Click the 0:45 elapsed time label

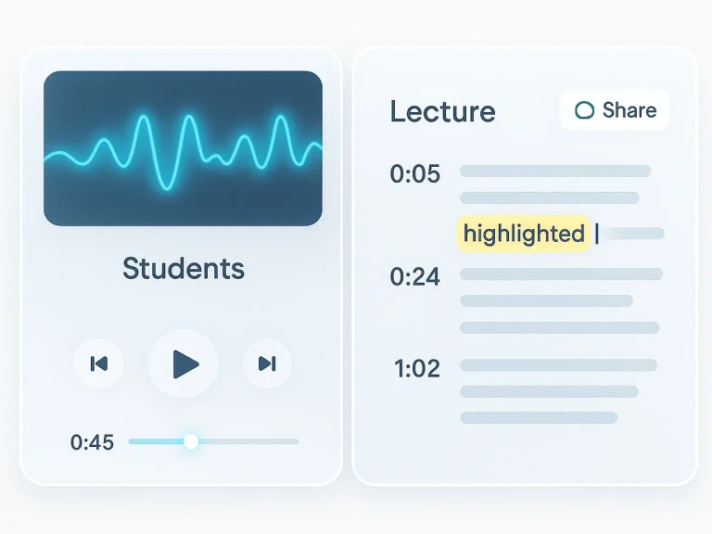point(92,442)
